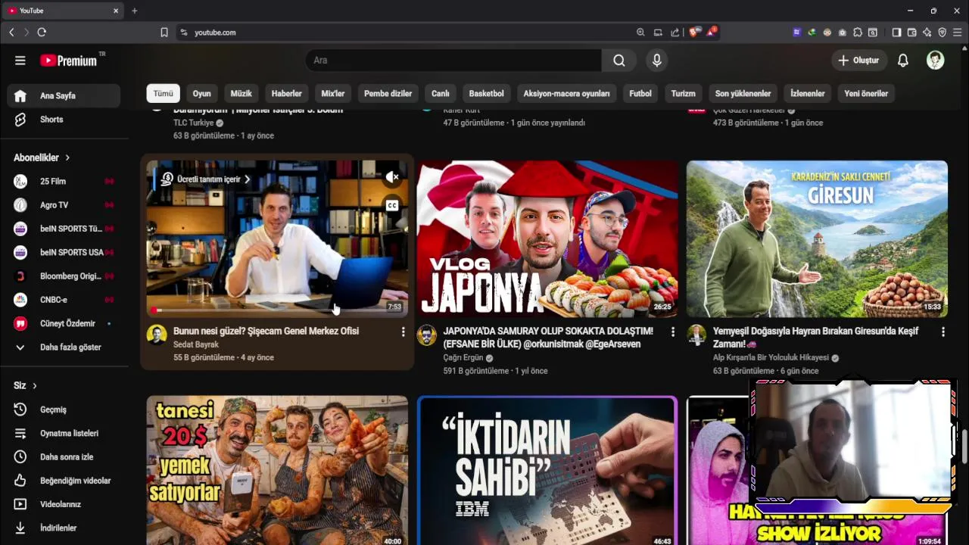Expand Daha fazla göster subscriptions
The height and width of the screenshot is (545, 969).
64,347
